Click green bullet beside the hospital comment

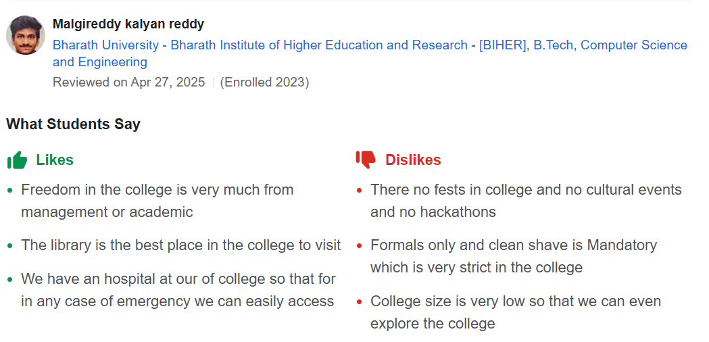(x=9, y=279)
